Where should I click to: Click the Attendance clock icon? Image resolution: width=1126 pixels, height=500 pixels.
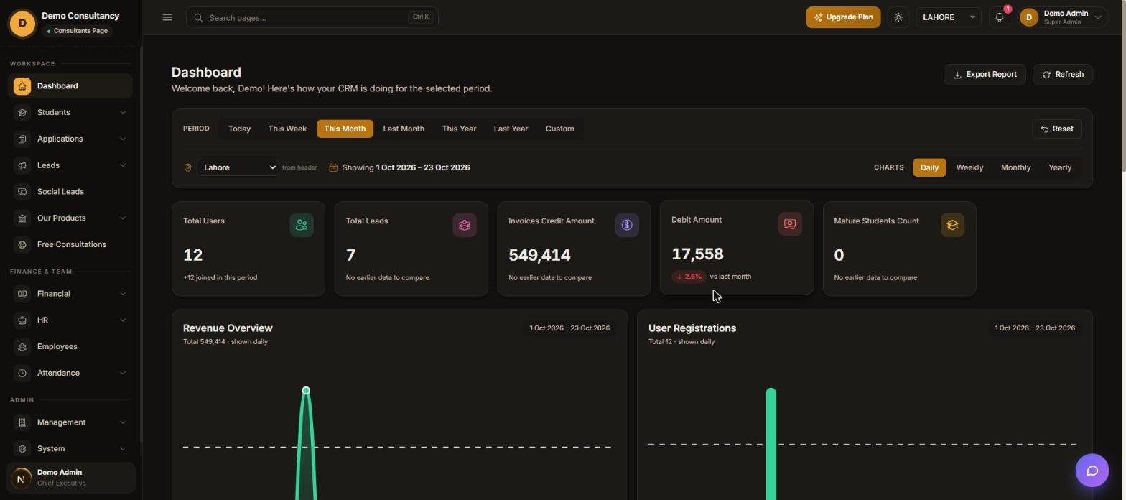point(22,373)
